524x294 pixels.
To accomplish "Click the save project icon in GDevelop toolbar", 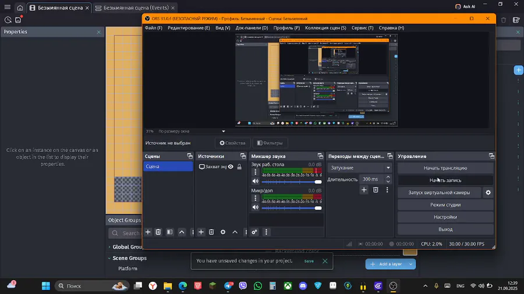I will coord(19,20).
